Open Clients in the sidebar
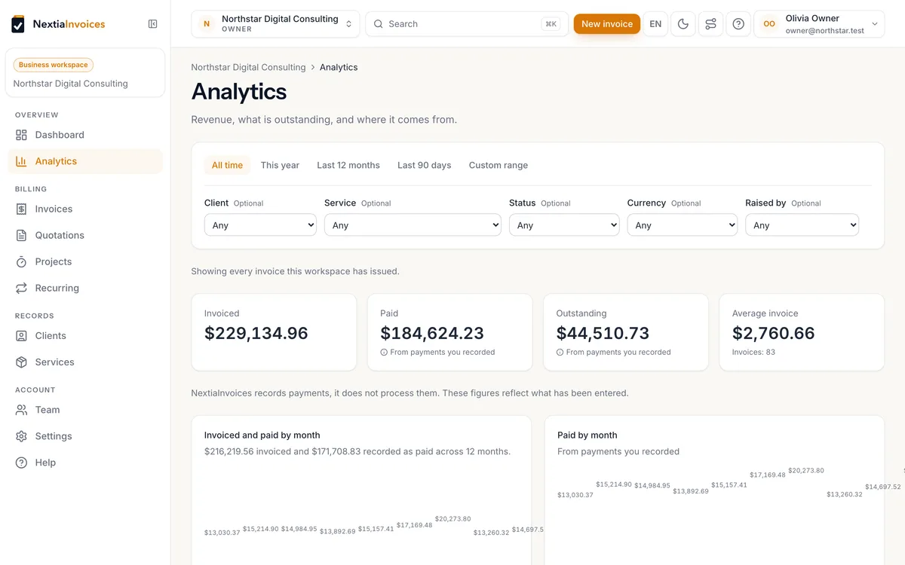 pos(85,336)
